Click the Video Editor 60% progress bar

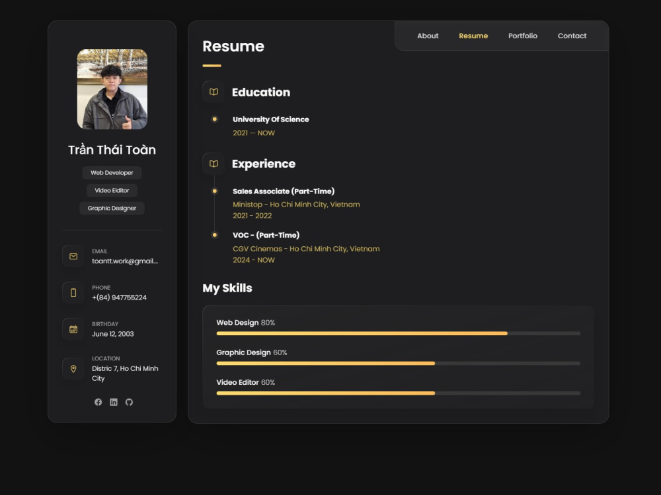pyautogui.click(x=399, y=393)
